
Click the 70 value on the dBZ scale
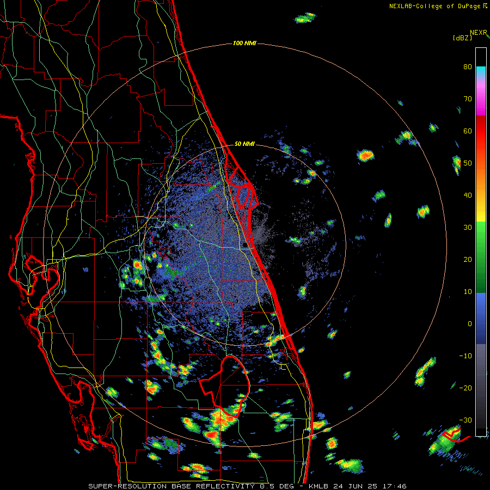pyautogui.click(x=468, y=99)
